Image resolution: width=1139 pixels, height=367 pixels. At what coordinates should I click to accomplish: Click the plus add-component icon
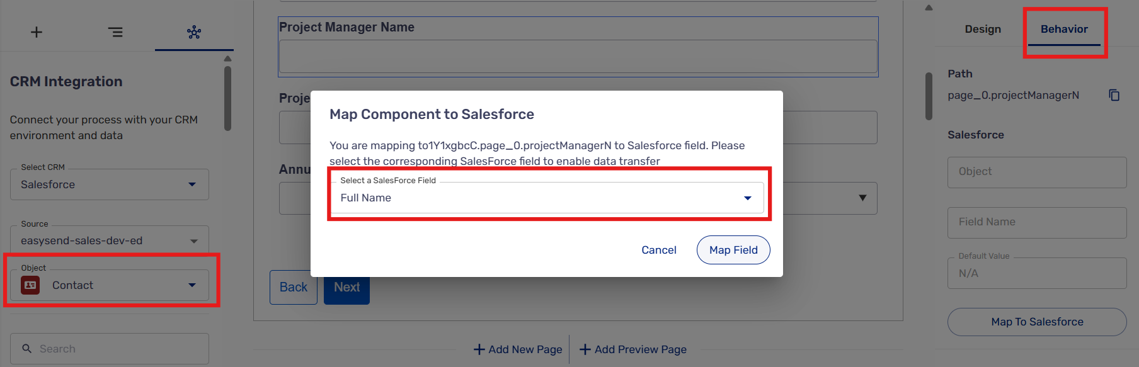[x=37, y=32]
